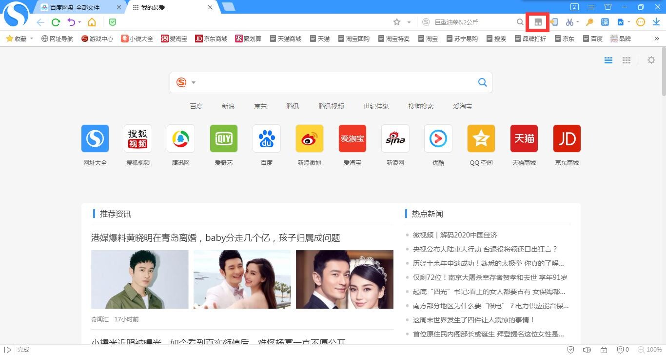Image resolution: width=666 pixels, height=355 pixels.
Task: Go to the browser home page icon
Action: pyautogui.click(x=92, y=22)
